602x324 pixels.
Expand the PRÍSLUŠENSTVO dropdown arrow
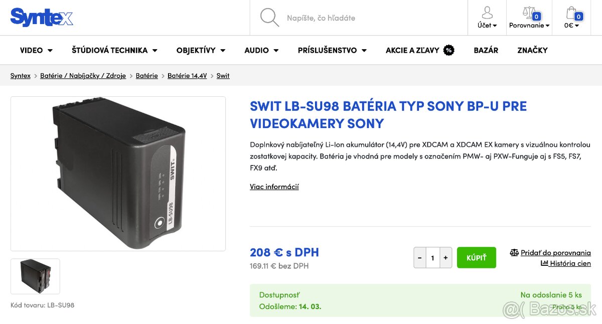point(364,50)
